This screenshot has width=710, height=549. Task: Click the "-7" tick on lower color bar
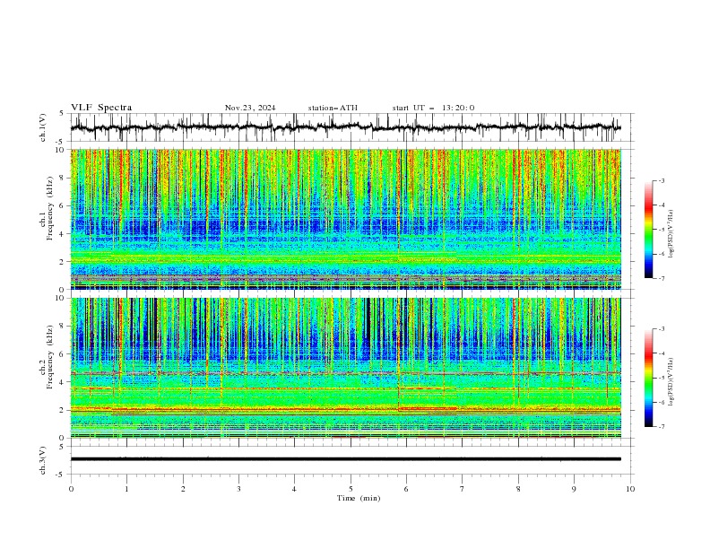[661, 427]
